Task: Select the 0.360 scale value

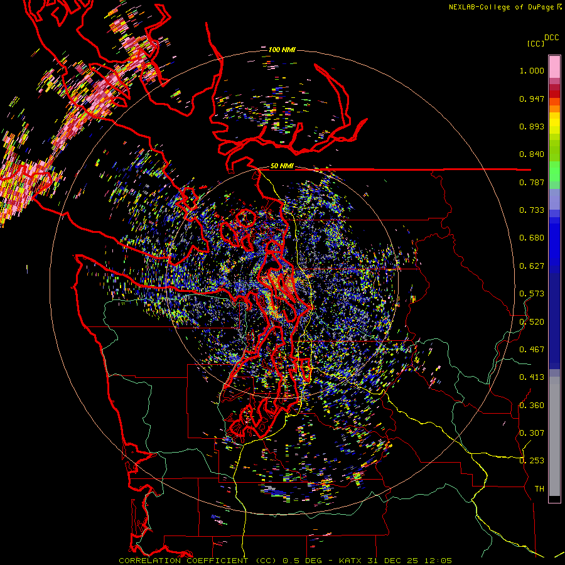Action: coord(532,405)
